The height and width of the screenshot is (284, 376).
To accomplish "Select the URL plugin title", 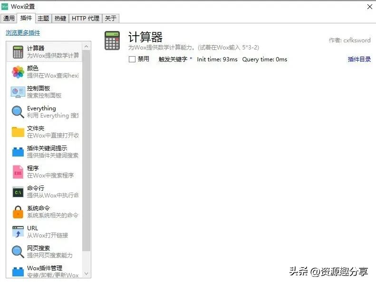I will [x=32, y=228].
